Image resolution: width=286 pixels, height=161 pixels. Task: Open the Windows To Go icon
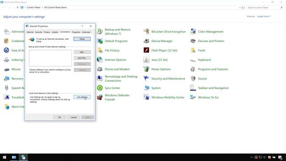tap(193, 97)
